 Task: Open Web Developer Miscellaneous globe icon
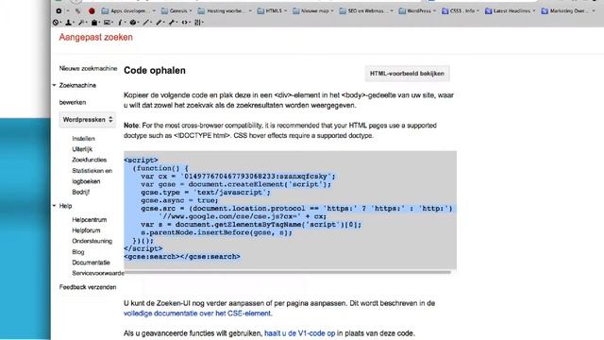pos(133,23)
